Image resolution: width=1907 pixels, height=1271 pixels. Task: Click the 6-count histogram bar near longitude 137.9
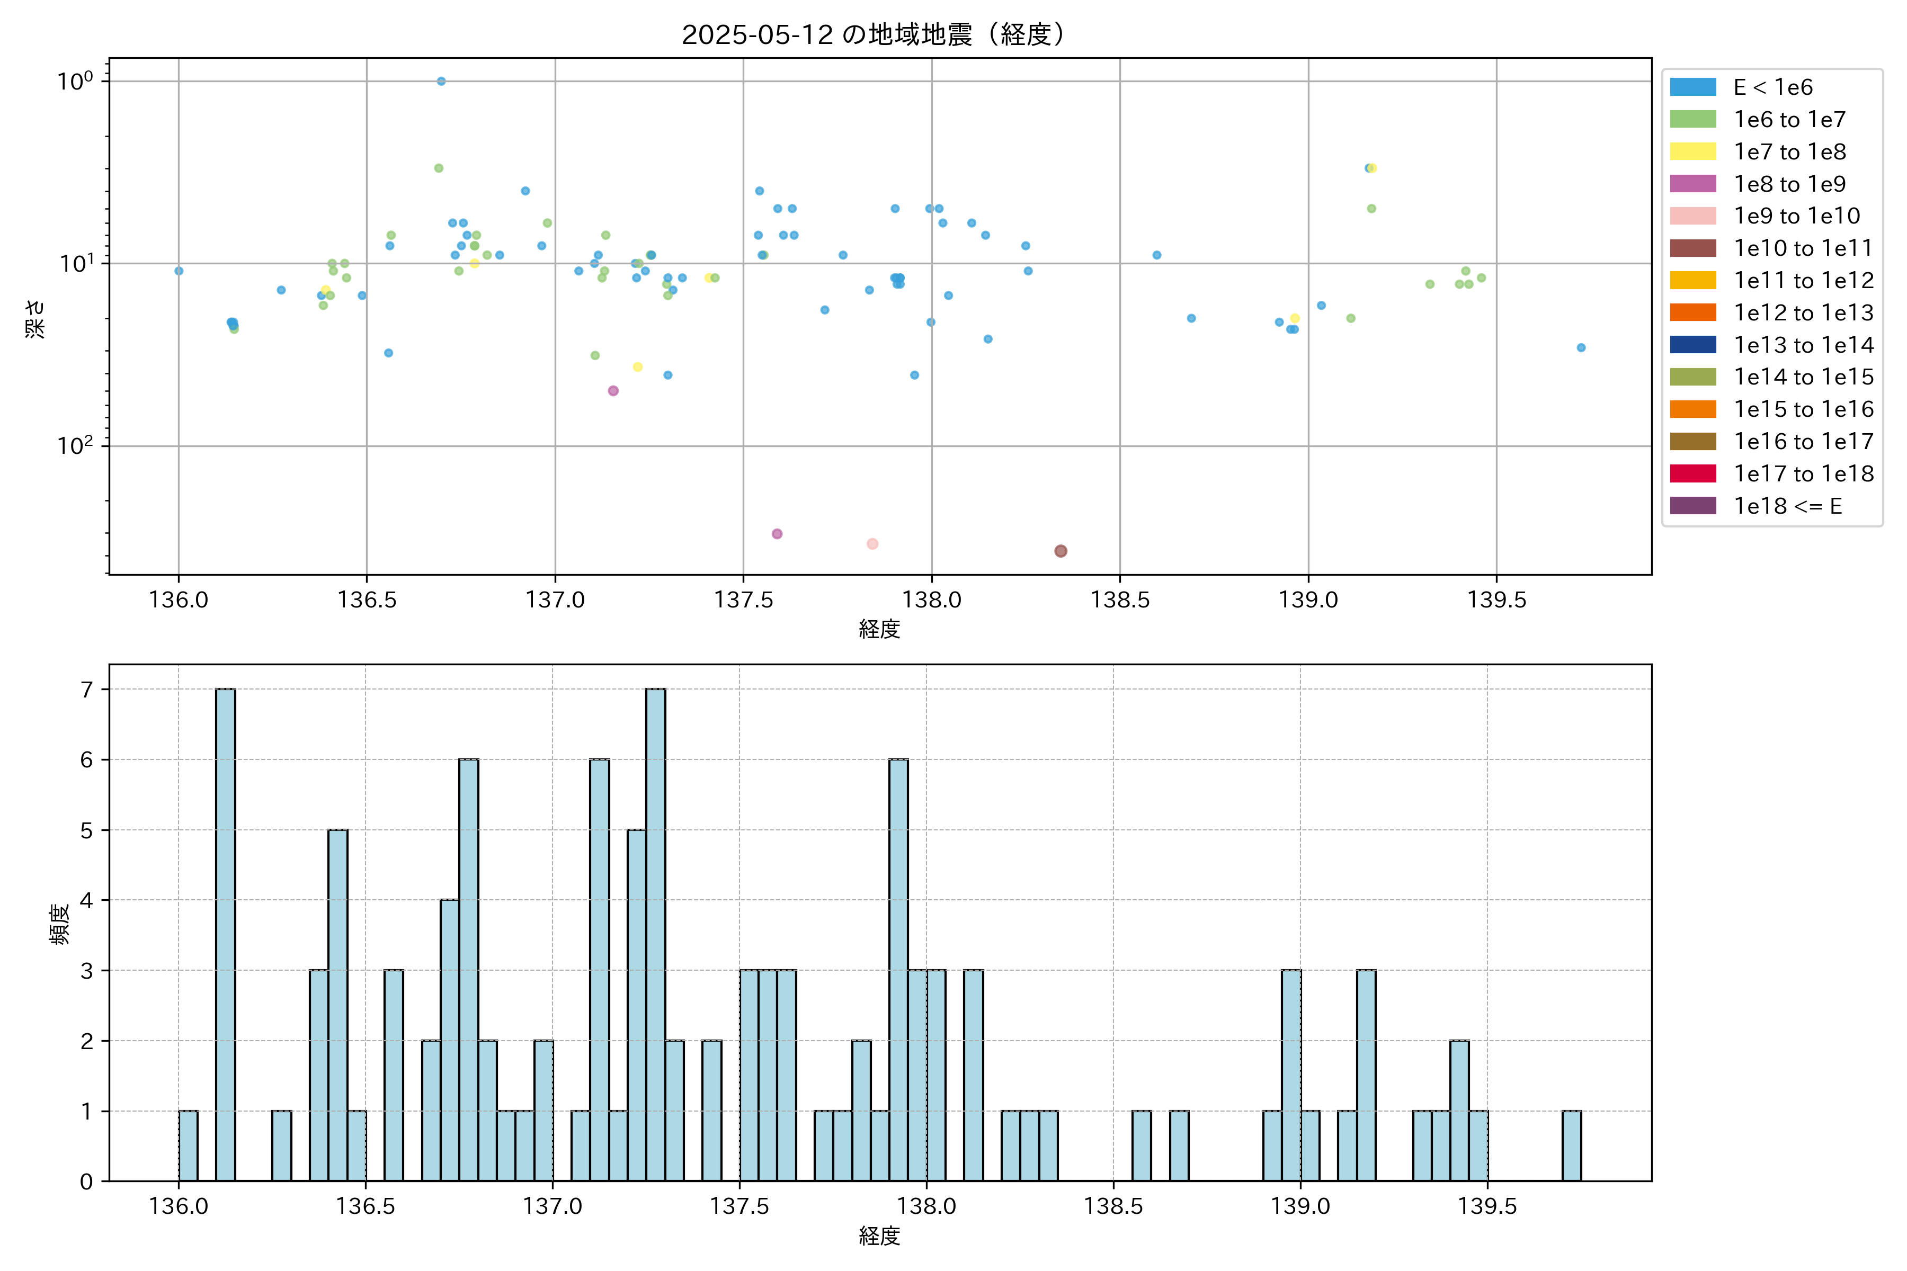point(898,970)
